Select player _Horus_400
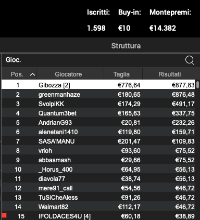 (x=98, y=170)
